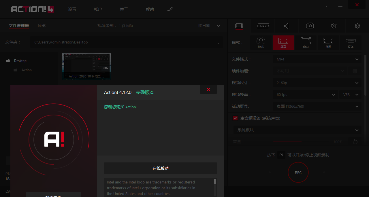369x197 pixels.
Task: Open the 帐户 menu
Action: pos(98,9)
